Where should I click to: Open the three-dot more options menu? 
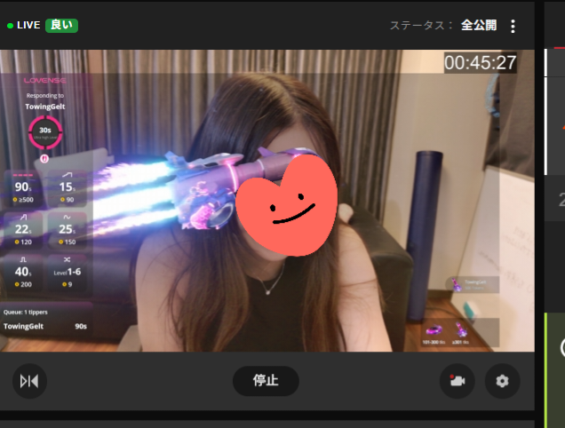click(513, 26)
